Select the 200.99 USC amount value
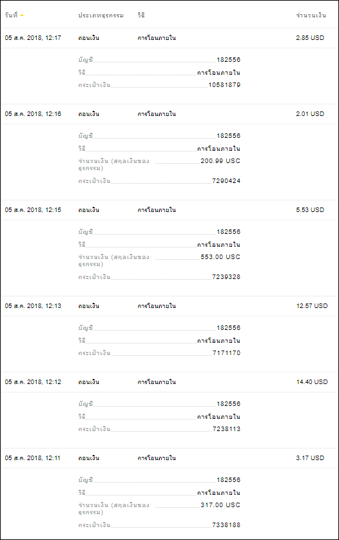339x540 pixels. click(220, 161)
